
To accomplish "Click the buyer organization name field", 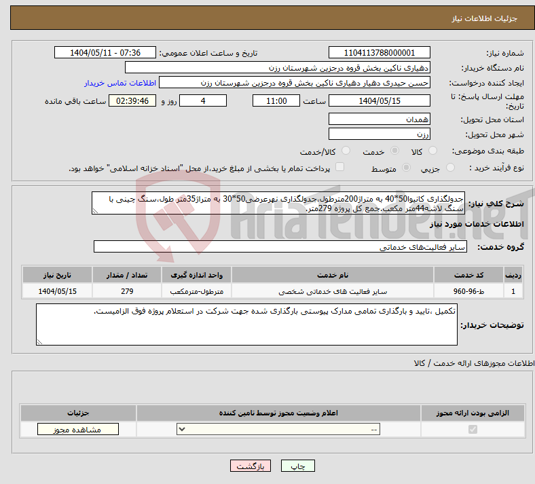I will [x=278, y=67].
